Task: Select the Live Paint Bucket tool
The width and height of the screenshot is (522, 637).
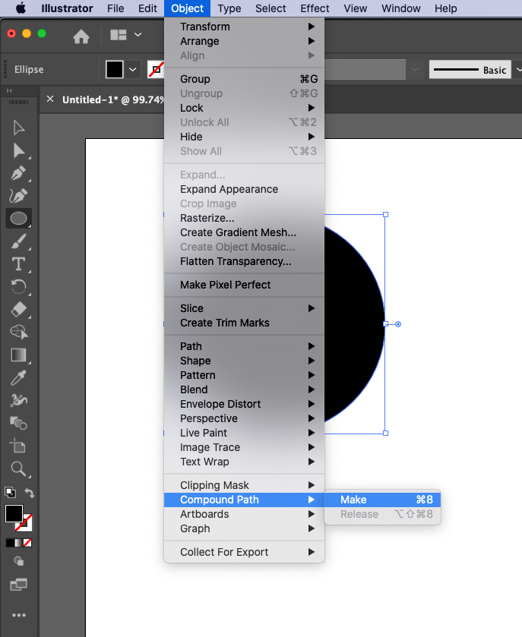Action: coord(18,424)
